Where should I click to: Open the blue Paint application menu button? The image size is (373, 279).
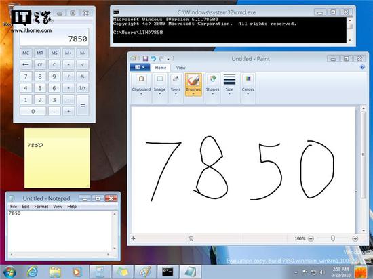(140, 68)
